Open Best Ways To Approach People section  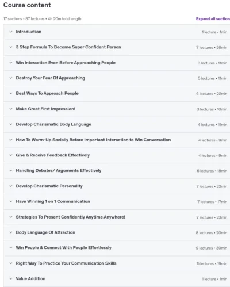pyautogui.click(x=47, y=93)
